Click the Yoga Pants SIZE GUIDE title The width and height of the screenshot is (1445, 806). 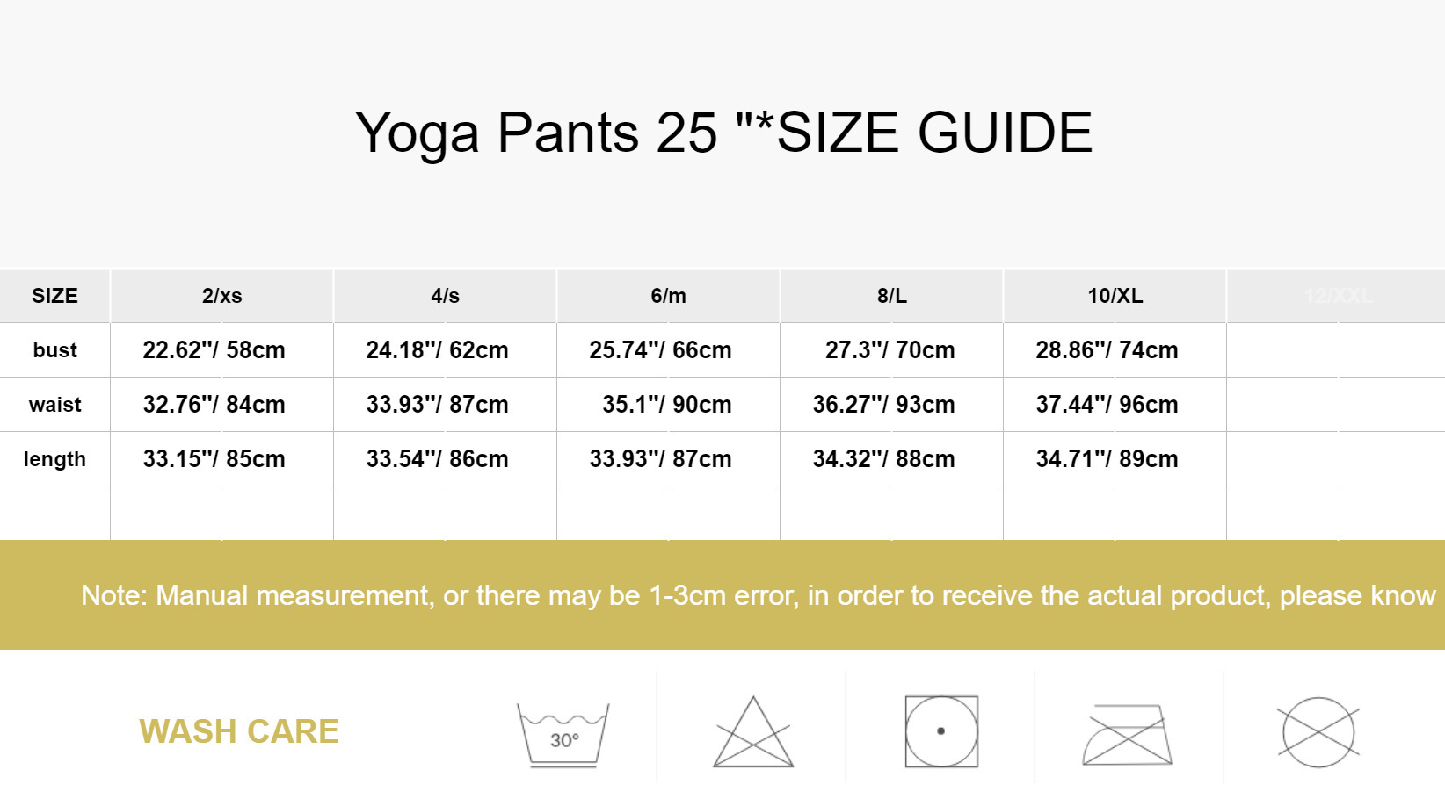[x=723, y=133]
